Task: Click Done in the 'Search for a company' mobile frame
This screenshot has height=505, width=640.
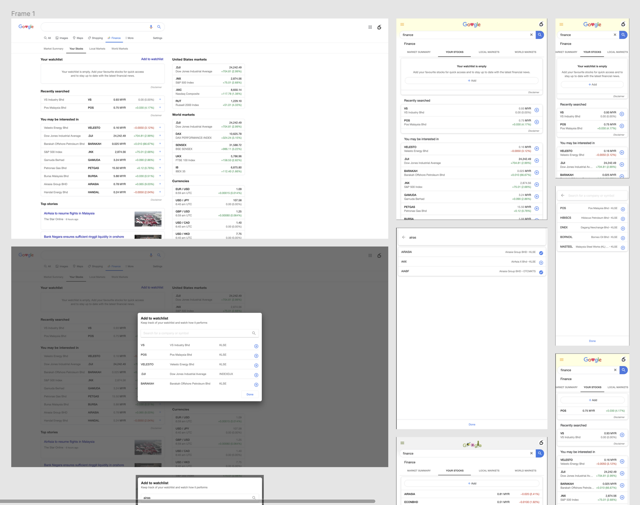Action: click(592, 341)
